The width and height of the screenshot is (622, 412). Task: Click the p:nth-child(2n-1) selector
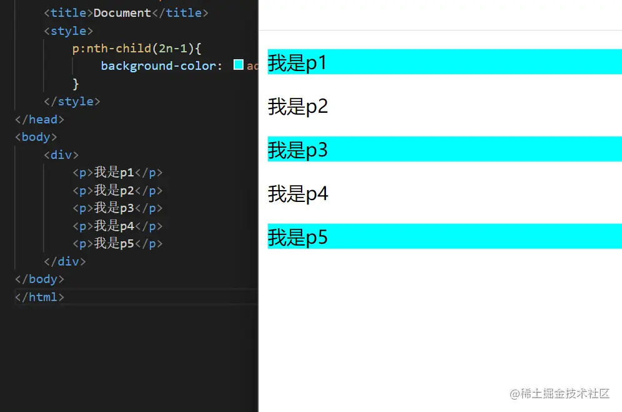137,48
